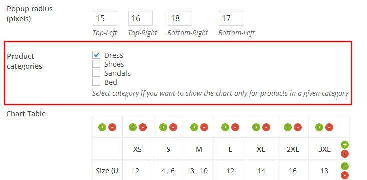Viewport: 367px width, 180px height.
Task: Click red minus above XS column
Action: pos(143,127)
